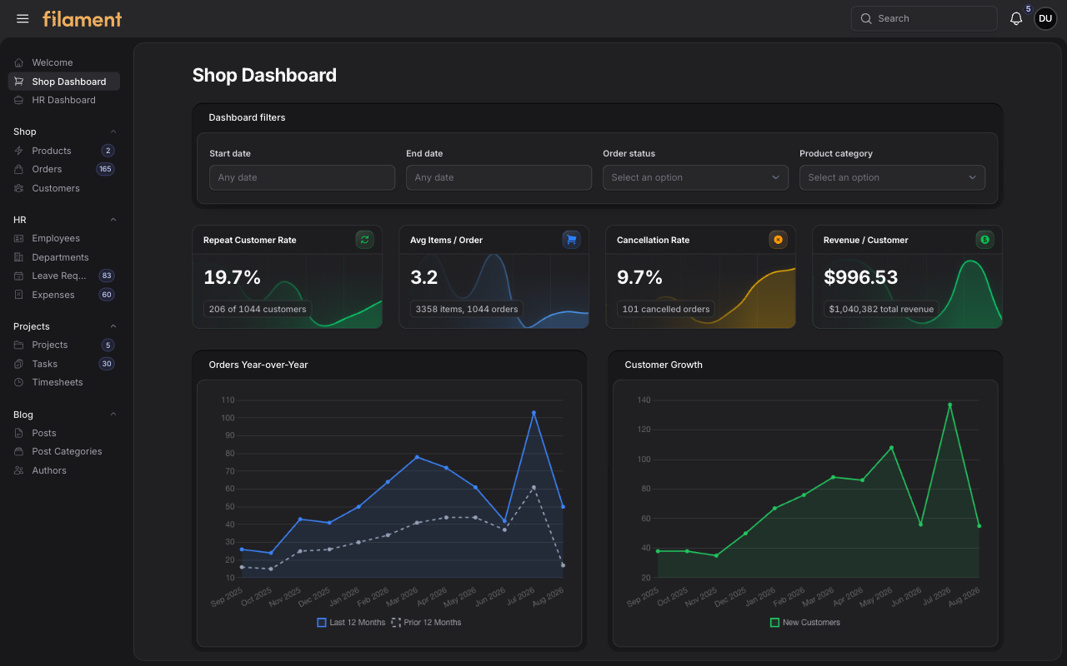Click the Jul 2026 peak point on Customer Growth
Screen dimensions: 1067x666
coord(949,405)
